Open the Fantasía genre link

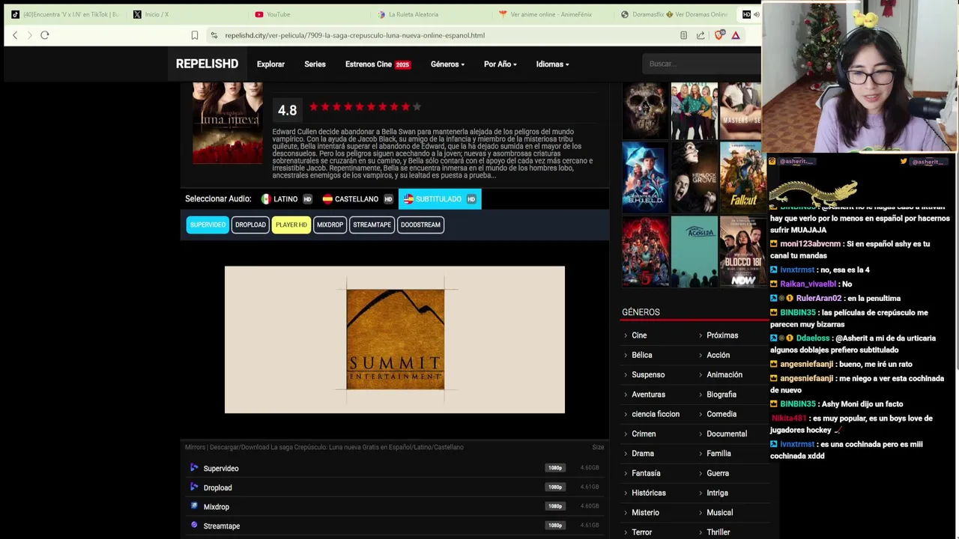646,473
